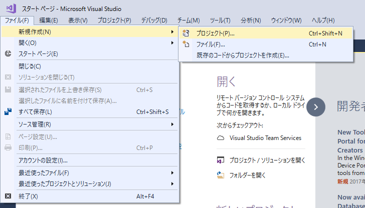This screenshot has width=365, height=208.
Task: Click the Visual Studio Team Services link
Action: pos(265,138)
